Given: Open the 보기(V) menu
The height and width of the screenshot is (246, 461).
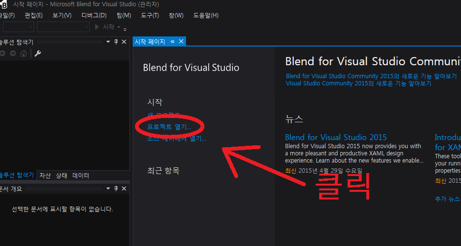Looking at the screenshot, I should point(62,15).
